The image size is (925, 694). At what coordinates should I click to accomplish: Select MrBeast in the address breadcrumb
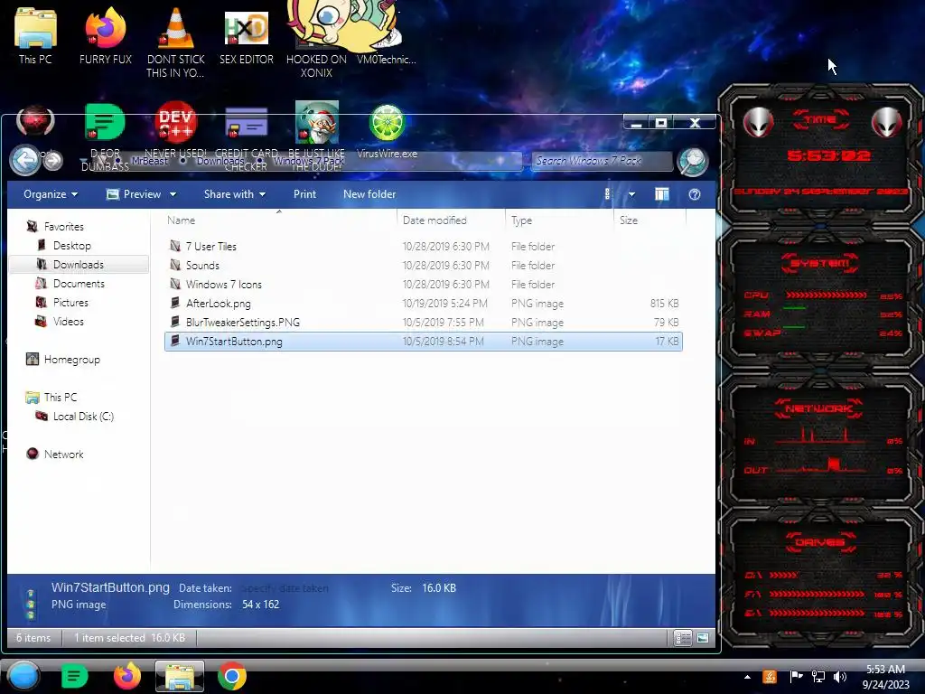(x=149, y=161)
